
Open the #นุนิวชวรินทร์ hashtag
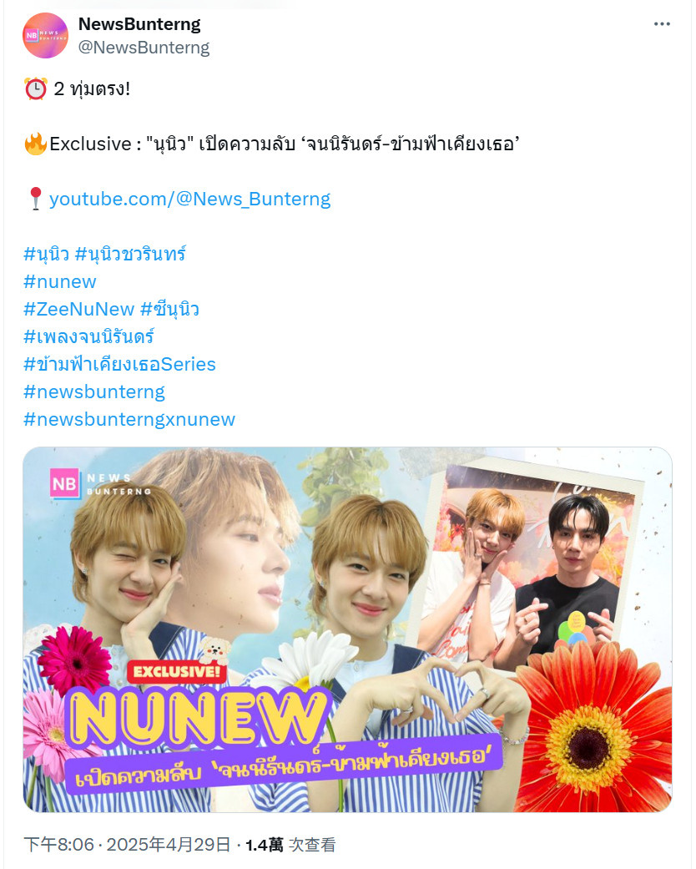tap(130, 254)
